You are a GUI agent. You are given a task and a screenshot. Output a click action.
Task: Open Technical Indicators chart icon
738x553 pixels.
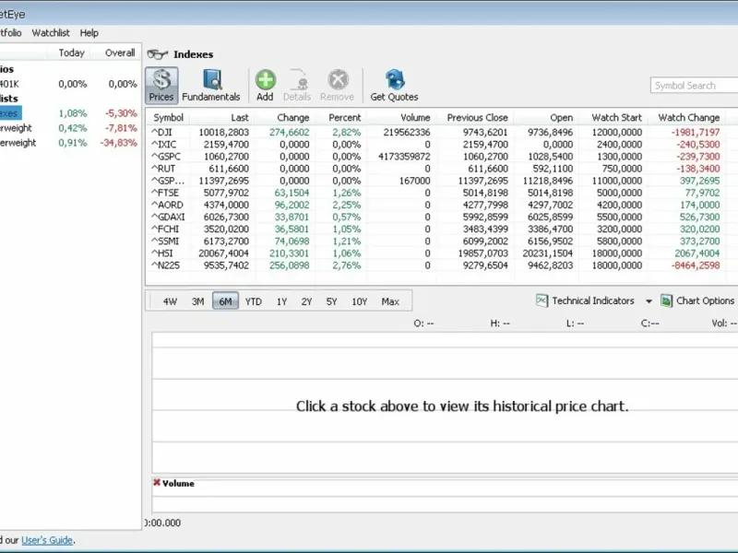coord(542,301)
